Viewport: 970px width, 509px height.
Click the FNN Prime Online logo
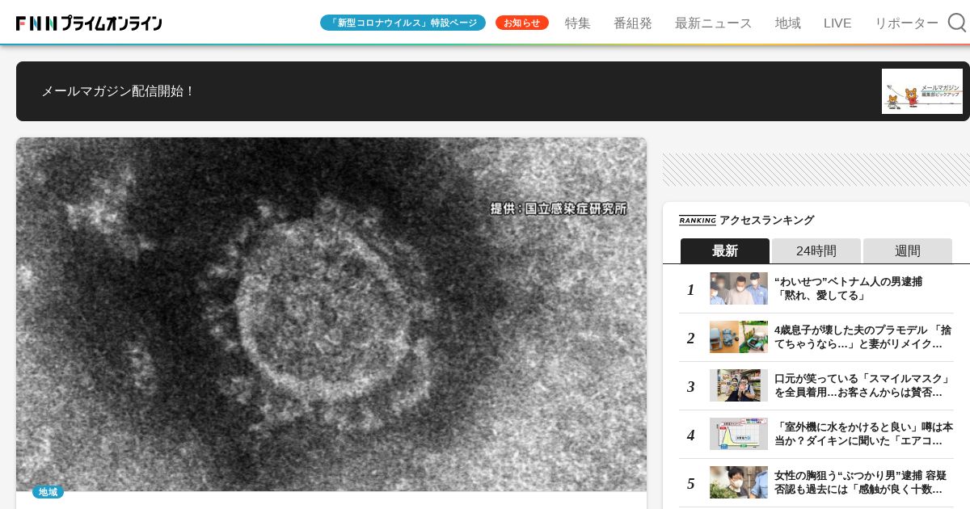click(x=89, y=23)
